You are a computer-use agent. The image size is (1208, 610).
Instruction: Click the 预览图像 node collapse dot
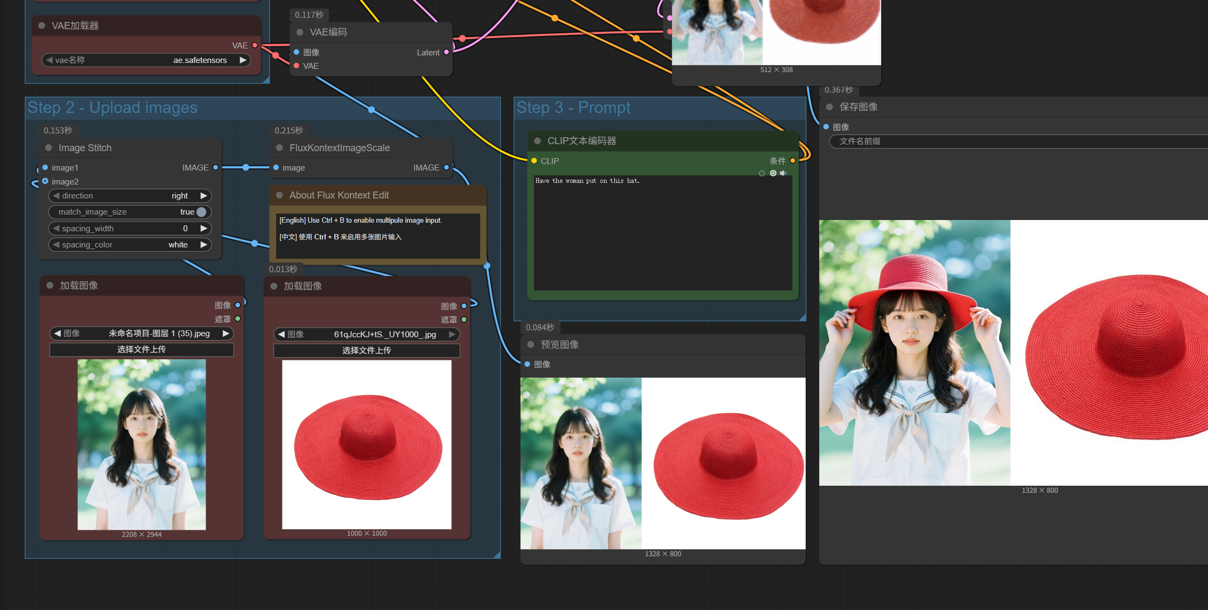coord(531,344)
